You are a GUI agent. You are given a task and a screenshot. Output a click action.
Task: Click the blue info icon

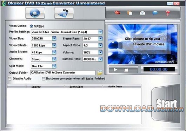pos(155,13)
